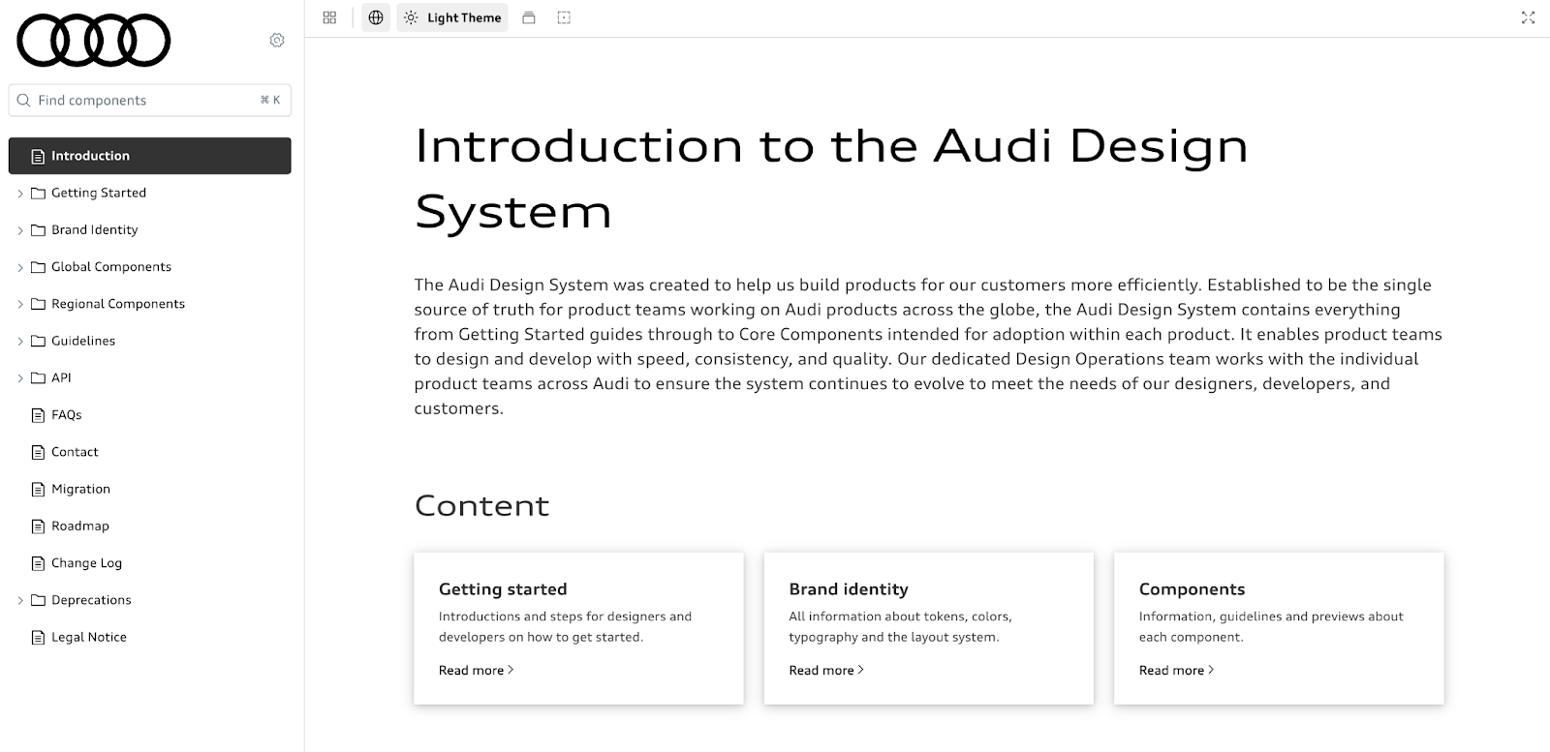Open the Legal Notice page

89,637
